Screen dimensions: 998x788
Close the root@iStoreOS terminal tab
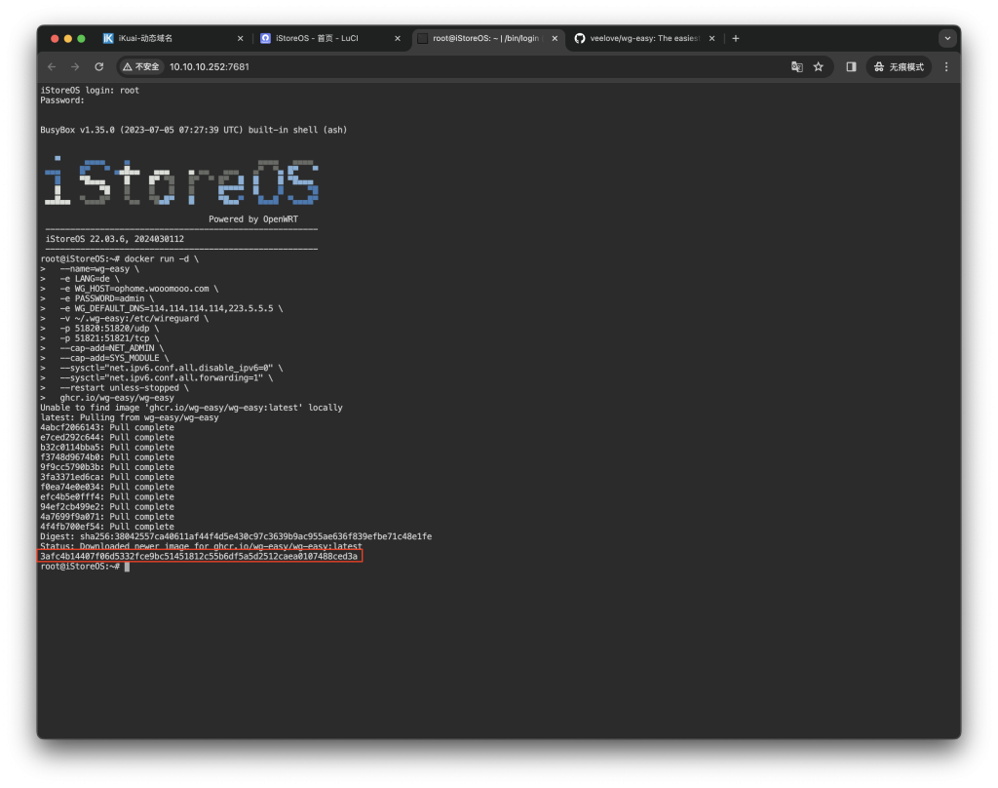555,38
